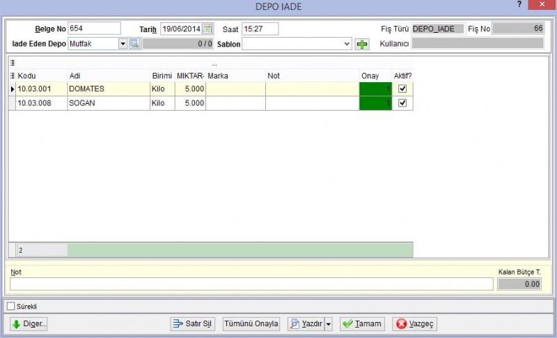Open the grid options icon above Kodu header
Screen dimensions: 557x338
pyautogui.click(x=13, y=63)
